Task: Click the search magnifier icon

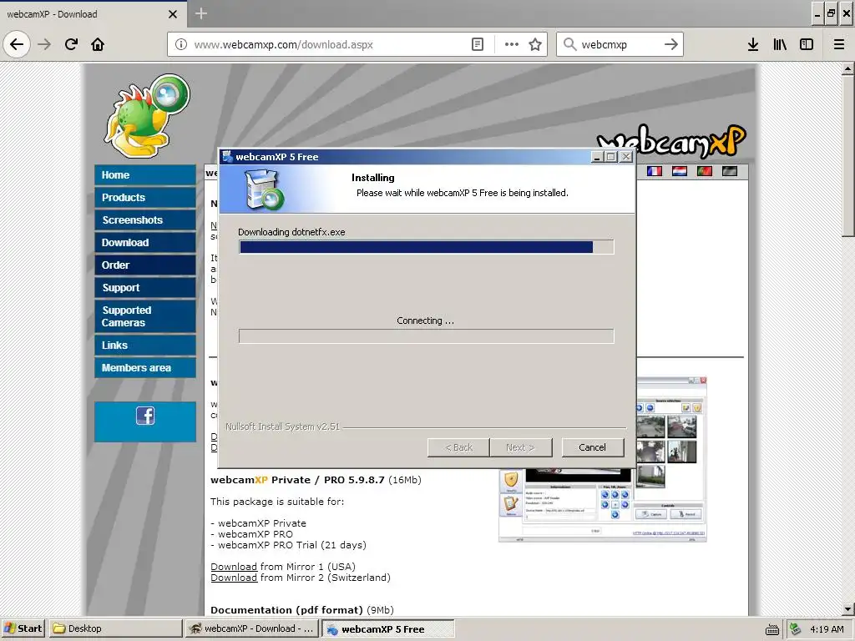Action: (569, 44)
